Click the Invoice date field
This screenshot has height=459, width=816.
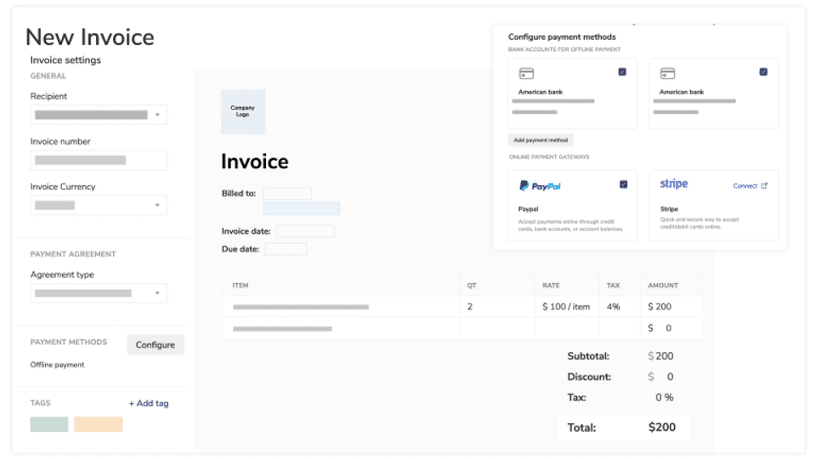[x=305, y=231]
